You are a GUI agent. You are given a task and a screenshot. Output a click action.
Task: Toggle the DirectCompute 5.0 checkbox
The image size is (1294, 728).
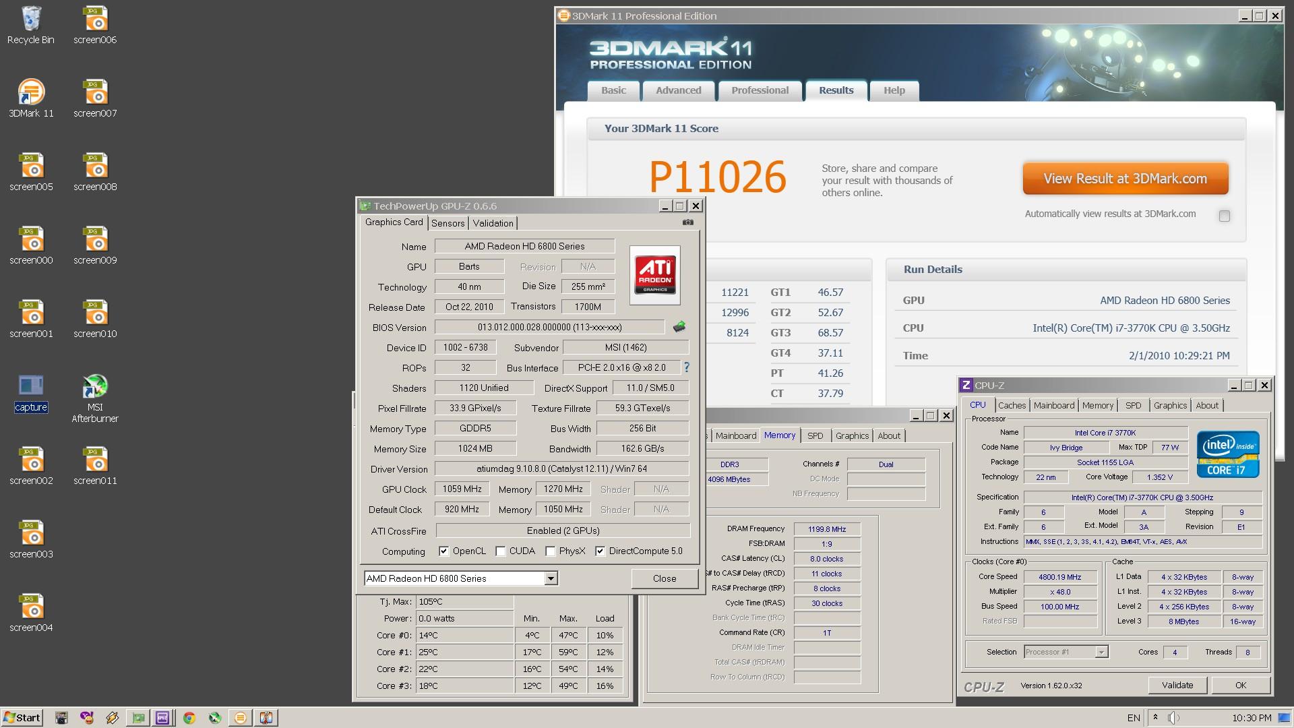[600, 551]
